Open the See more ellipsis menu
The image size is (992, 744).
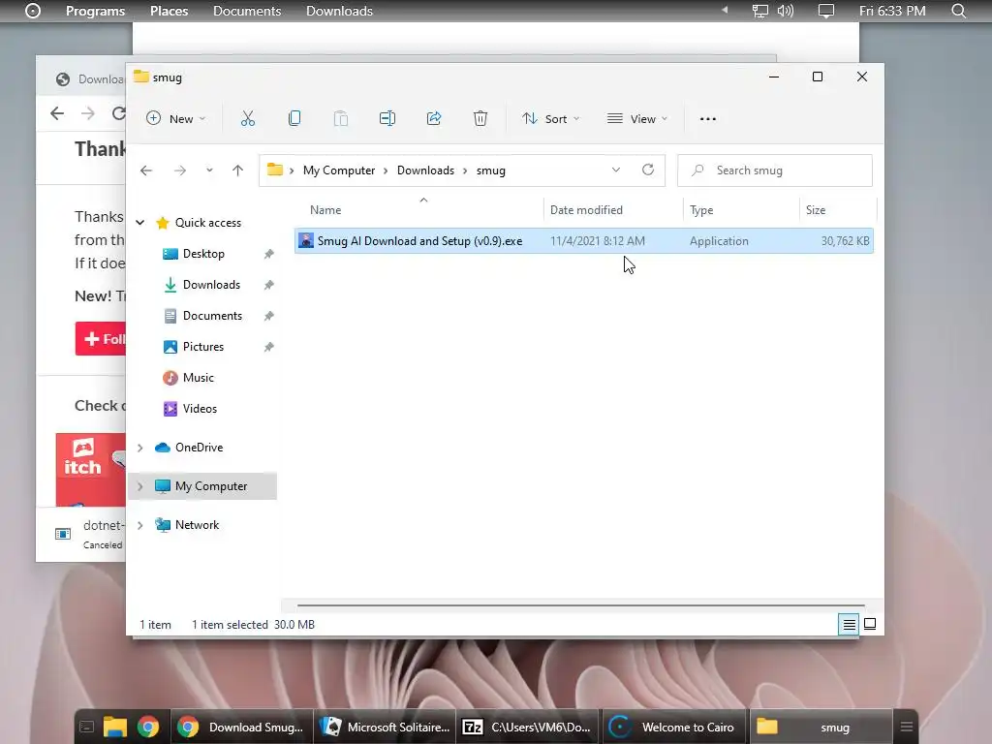click(708, 118)
